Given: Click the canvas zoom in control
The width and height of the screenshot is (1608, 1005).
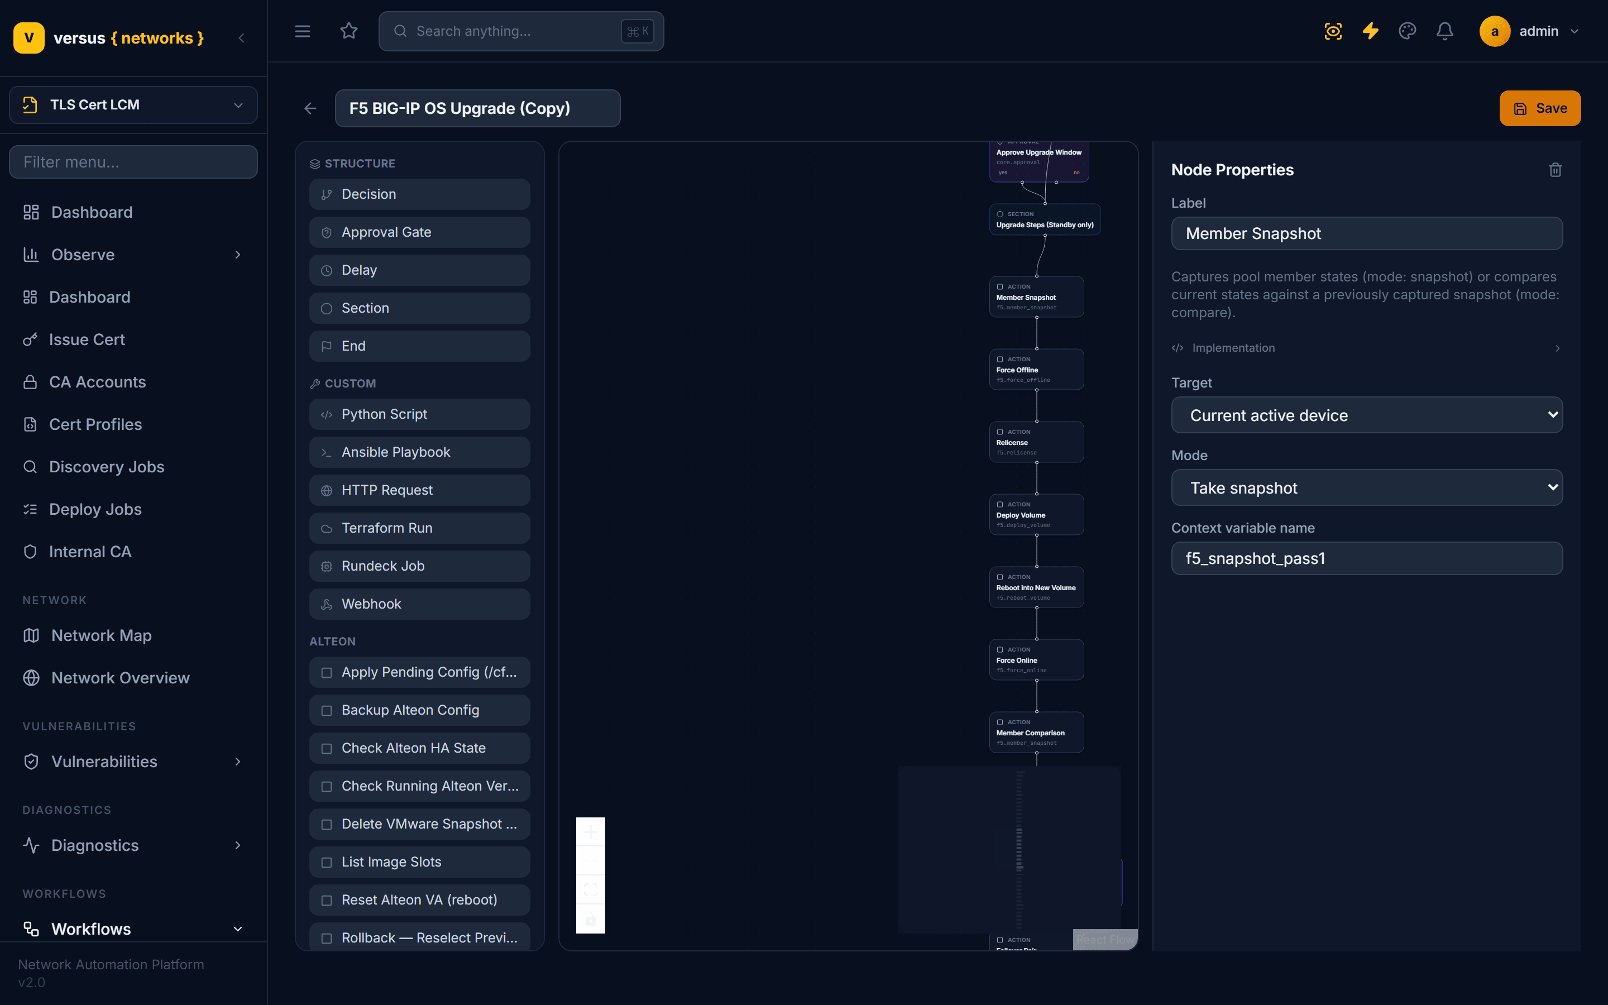Looking at the screenshot, I should pos(590,831).
